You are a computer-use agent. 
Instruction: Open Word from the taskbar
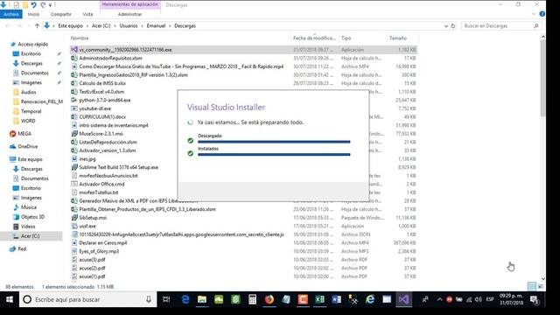336,299
